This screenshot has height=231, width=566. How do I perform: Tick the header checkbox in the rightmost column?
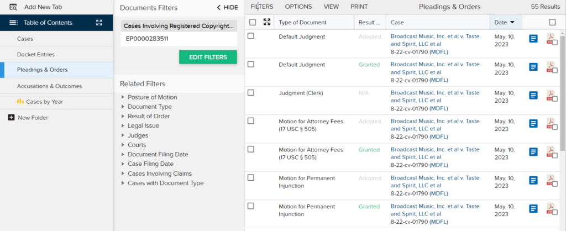click(552, 22)
